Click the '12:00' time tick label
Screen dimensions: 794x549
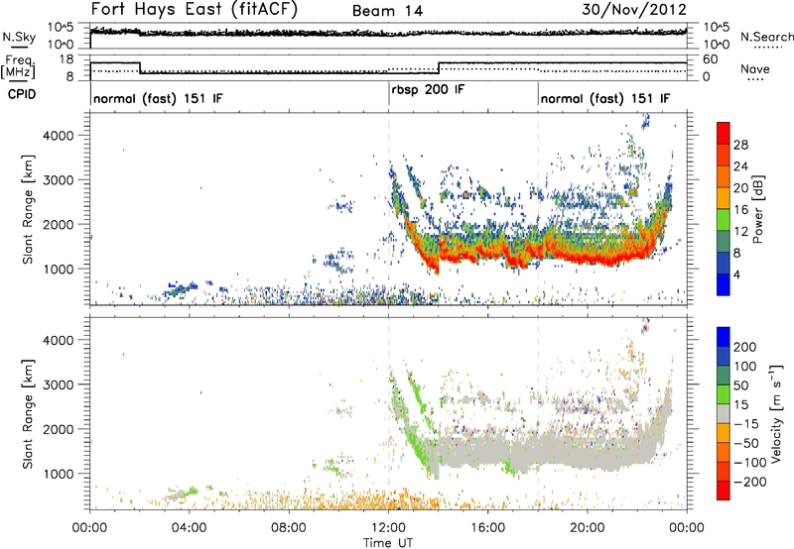click(388, 528)
